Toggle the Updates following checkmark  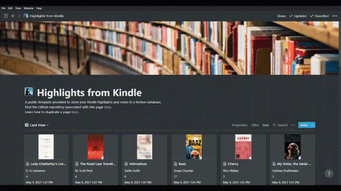(x=290, y=16)
